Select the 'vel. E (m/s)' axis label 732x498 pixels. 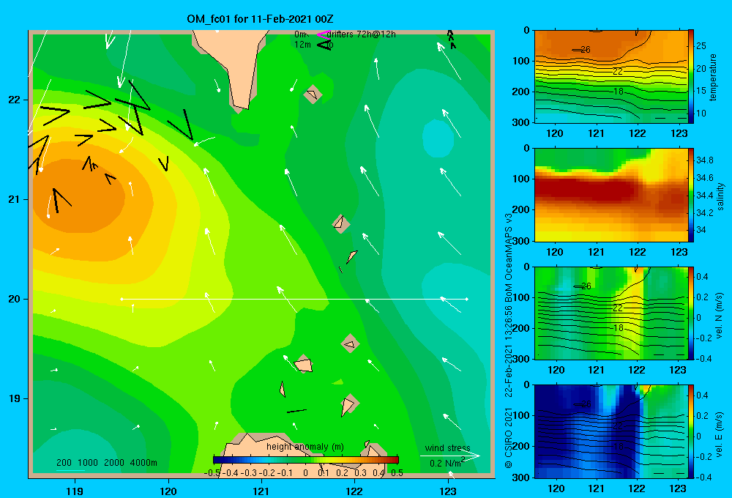[x=719, y=434]
